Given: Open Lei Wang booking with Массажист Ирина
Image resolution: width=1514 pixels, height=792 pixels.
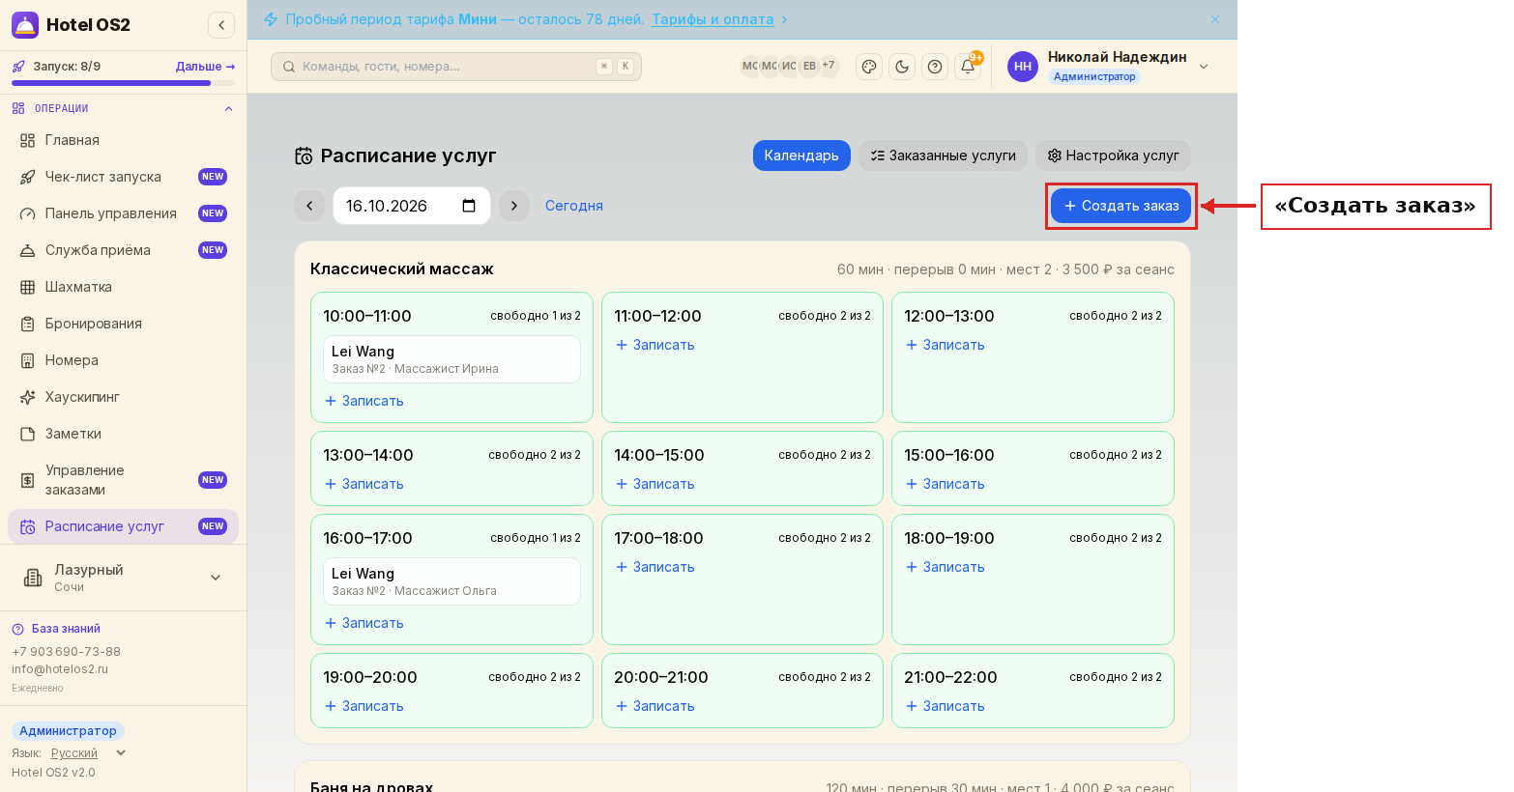Looking at the screenshot, I should (x=451, y=359).
